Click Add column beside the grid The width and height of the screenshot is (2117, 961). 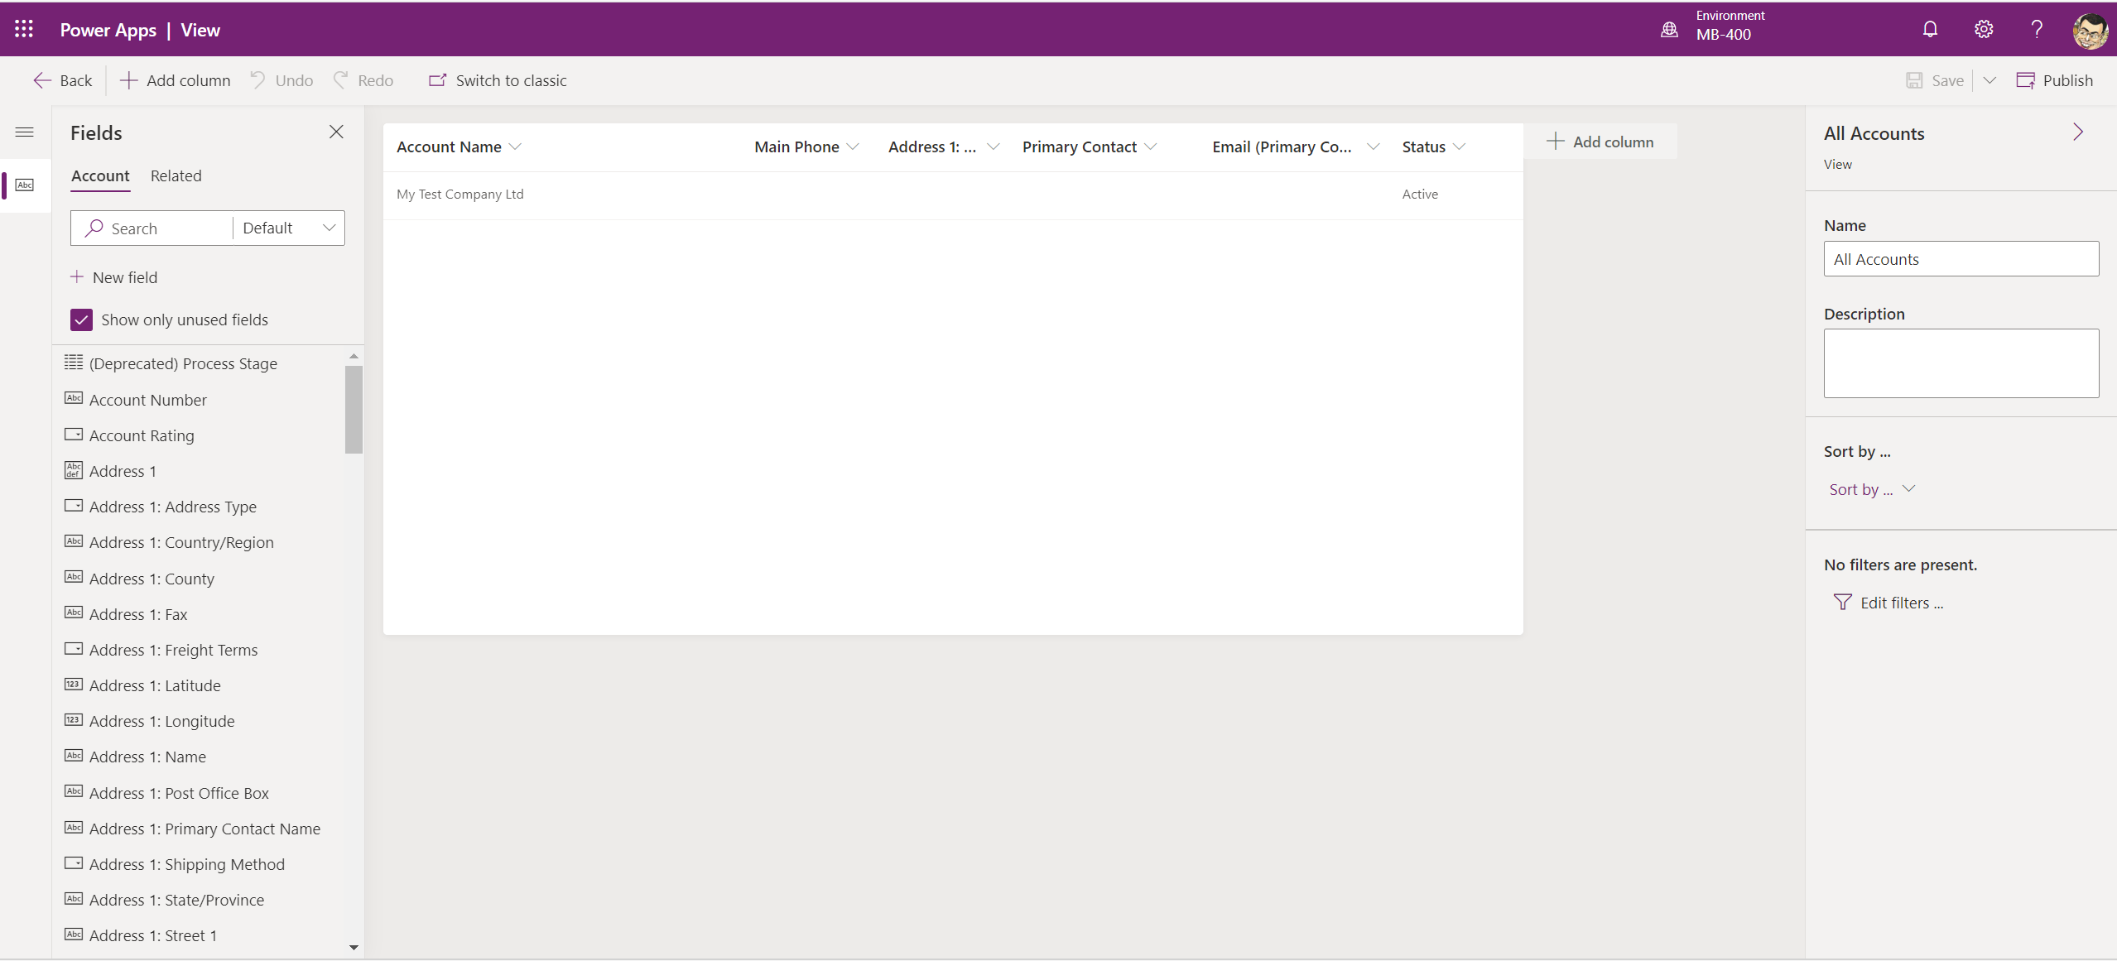(x=1600, y=142)
